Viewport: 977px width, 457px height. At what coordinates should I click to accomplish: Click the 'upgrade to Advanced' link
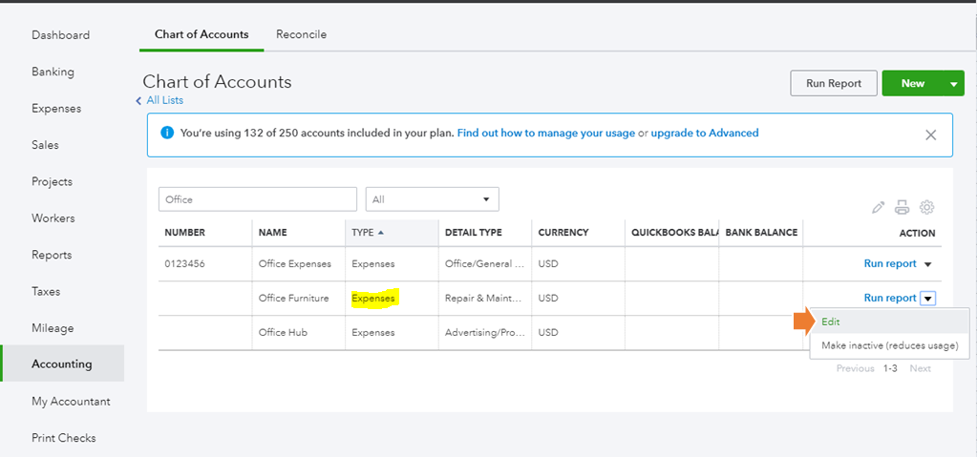point(705,134)
